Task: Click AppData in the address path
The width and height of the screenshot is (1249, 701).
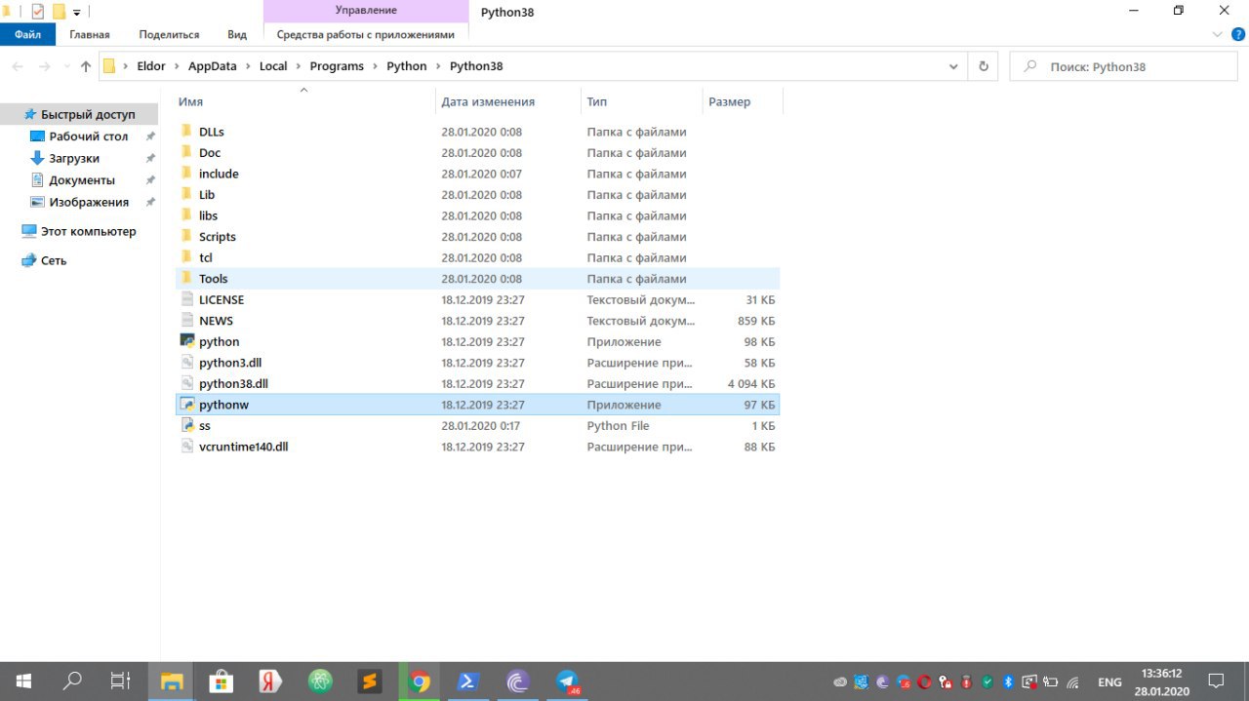Action: click(213, 66)
